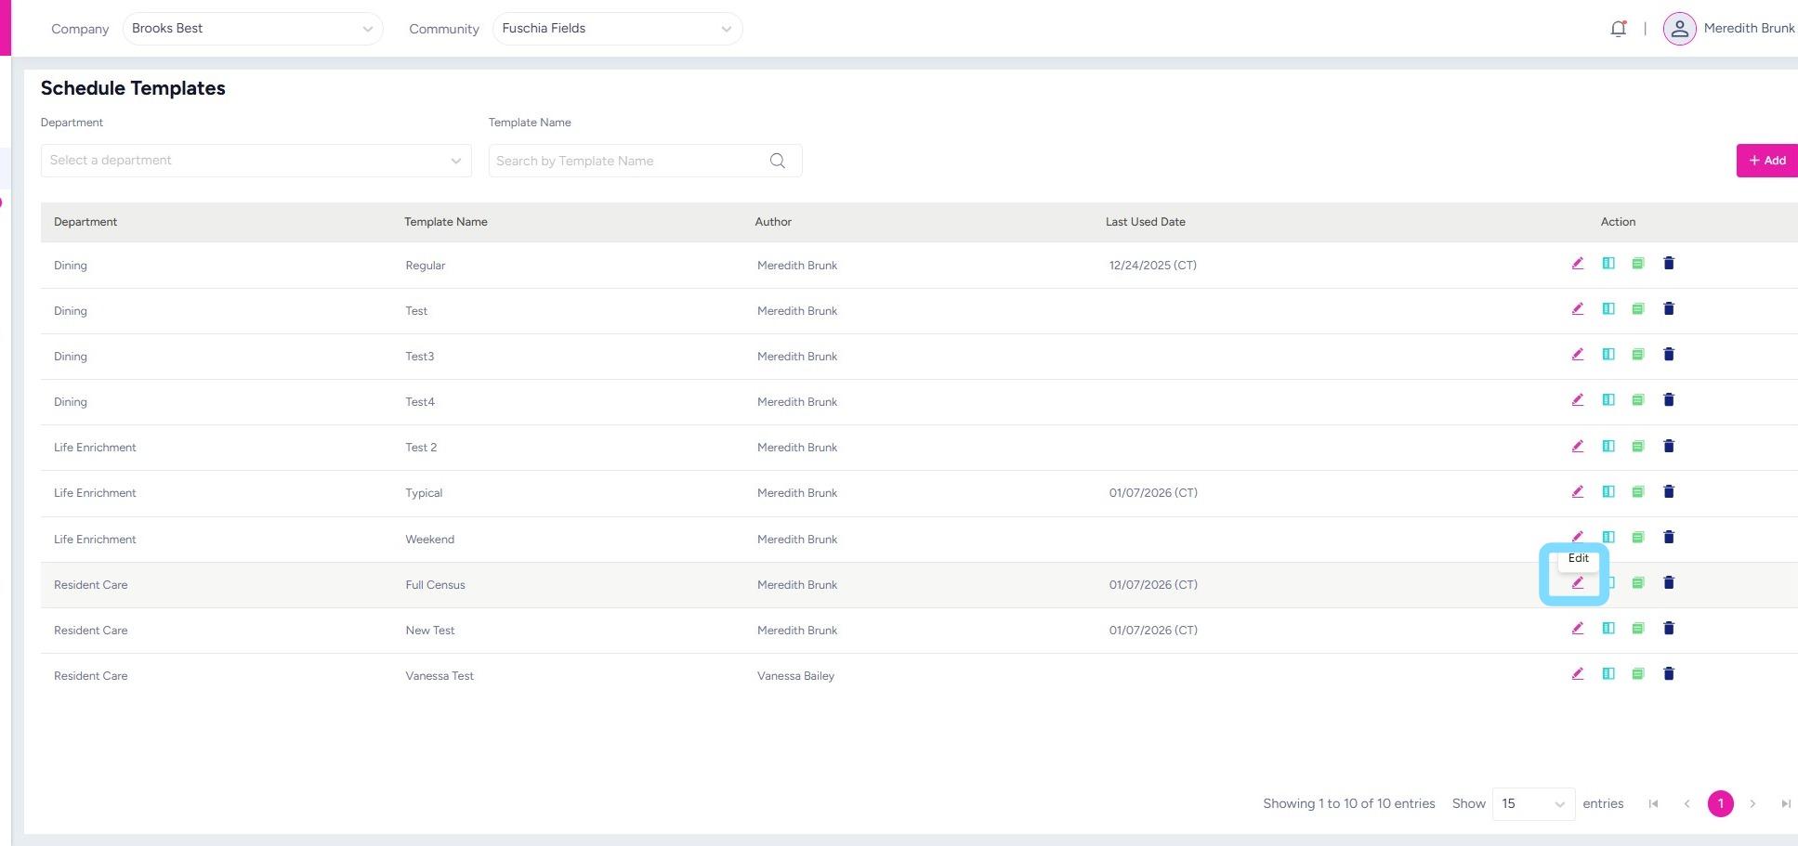
Task: Click the search magnifier icon in Template Name
Action: click(778, 161)
